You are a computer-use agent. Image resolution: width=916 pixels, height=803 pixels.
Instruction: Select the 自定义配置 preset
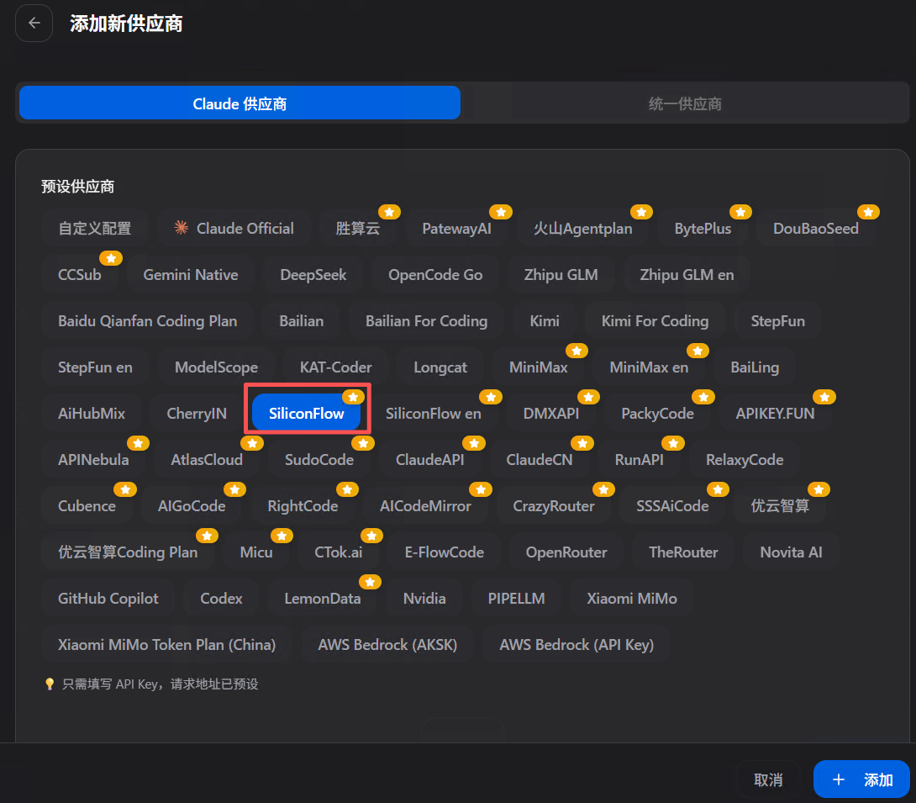[95, 228]
